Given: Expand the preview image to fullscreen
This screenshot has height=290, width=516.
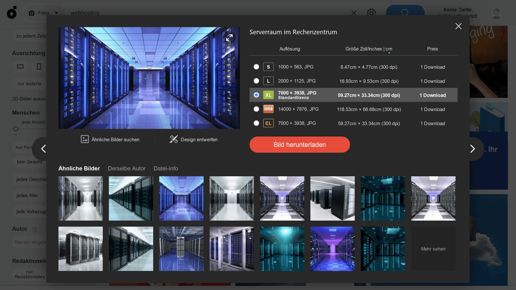Looking at the screenshot, I should (230, 38).
